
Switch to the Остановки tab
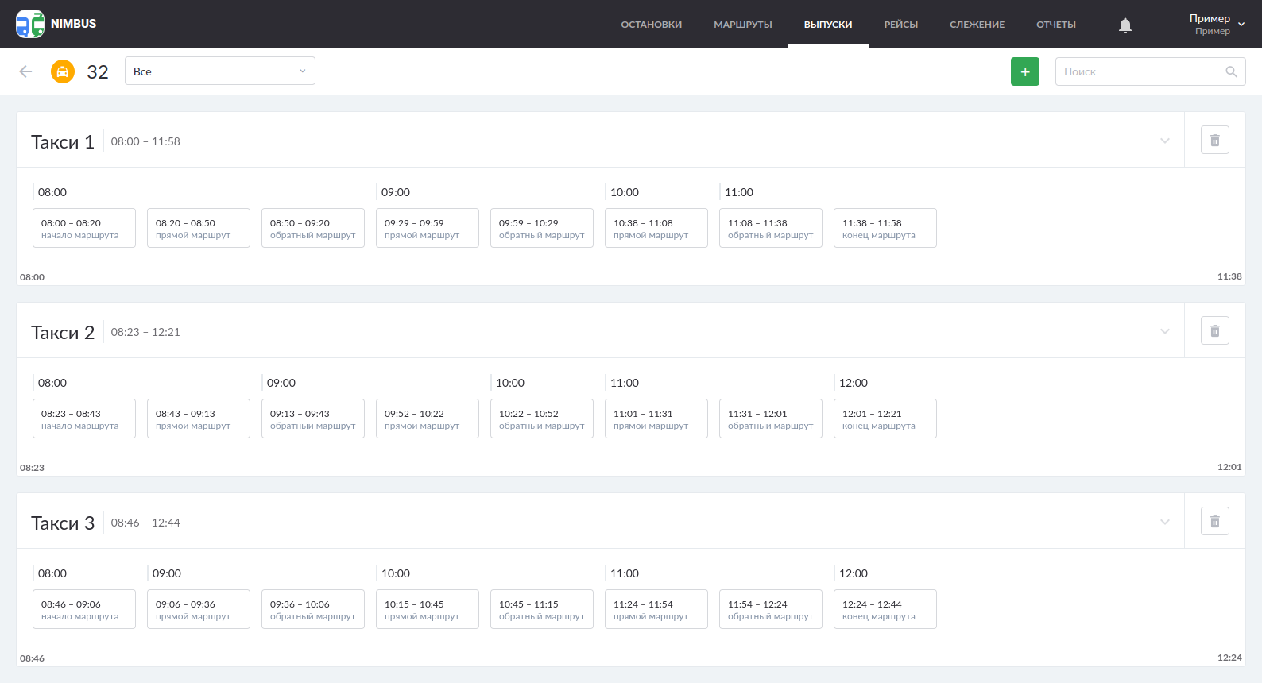pos(651,25)
